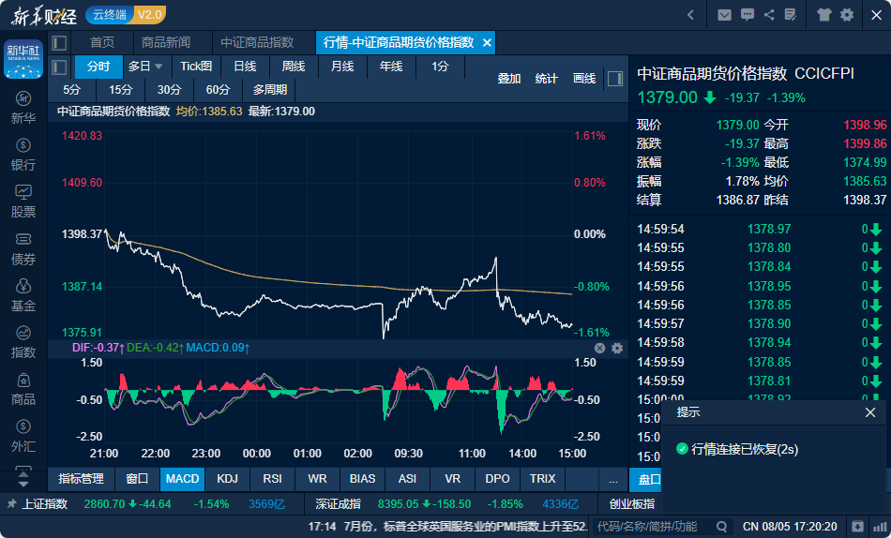
Task: Open the mail envelope icon in title bar
Action: click(x=724, y=15)
